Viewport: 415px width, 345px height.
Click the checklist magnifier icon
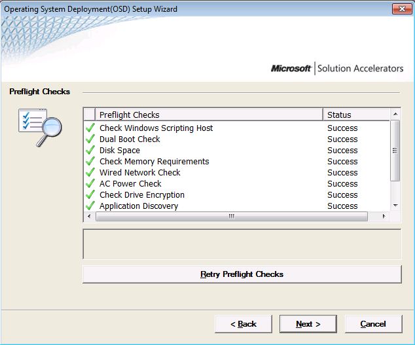(40, 128)
